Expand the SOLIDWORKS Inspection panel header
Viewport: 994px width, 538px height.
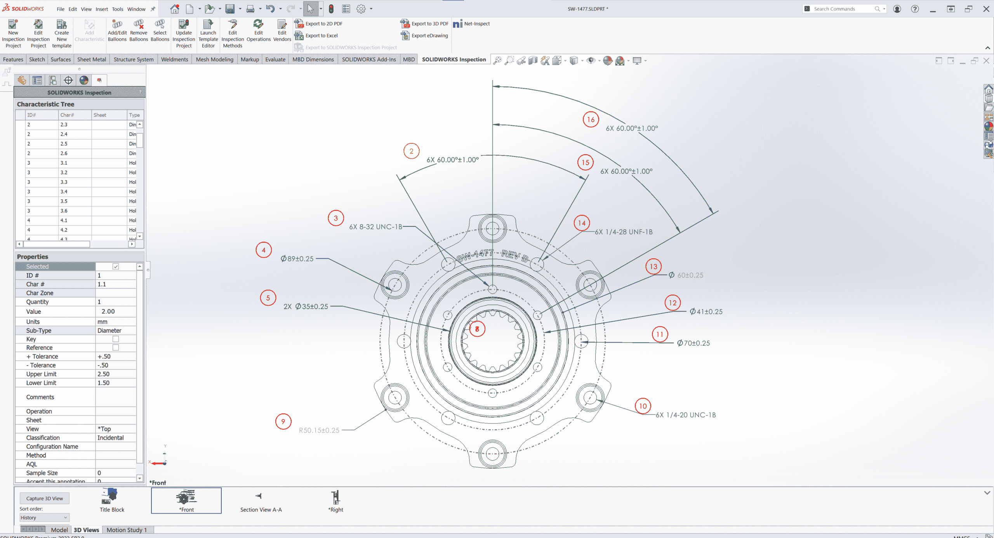coord(80,92)
